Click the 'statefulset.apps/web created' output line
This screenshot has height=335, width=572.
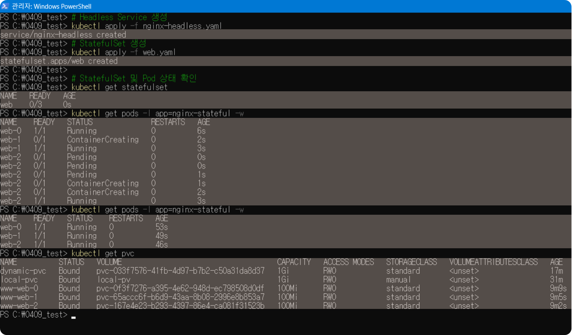tap(59, 61)
